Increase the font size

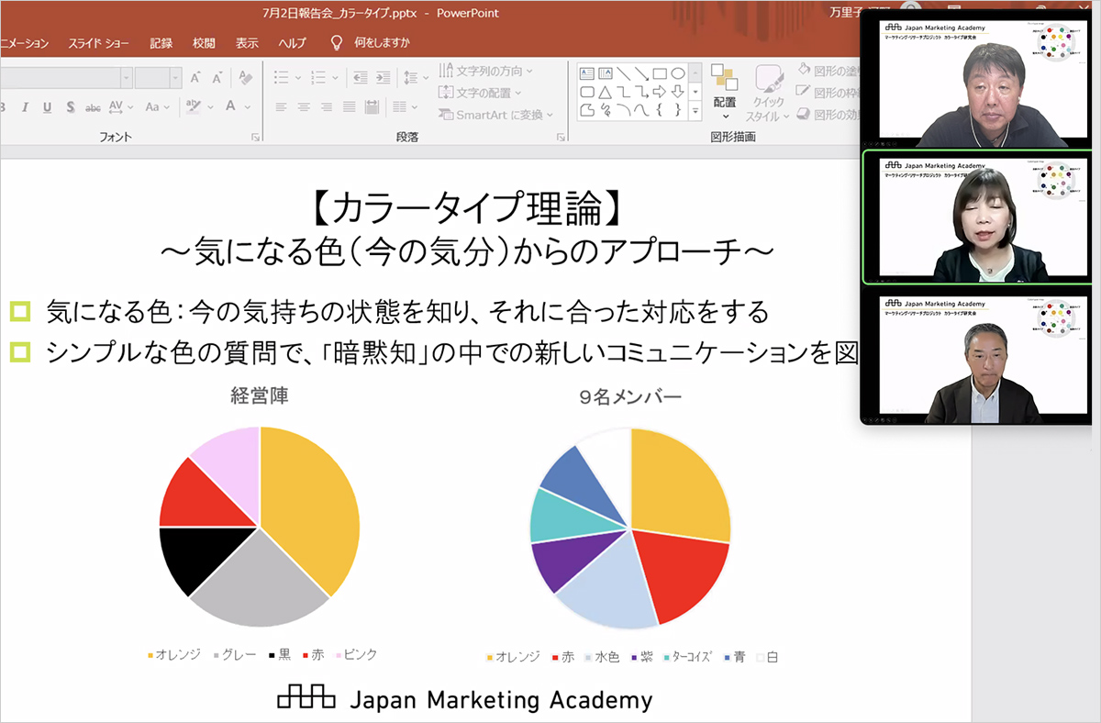click(x=195, y=78)
